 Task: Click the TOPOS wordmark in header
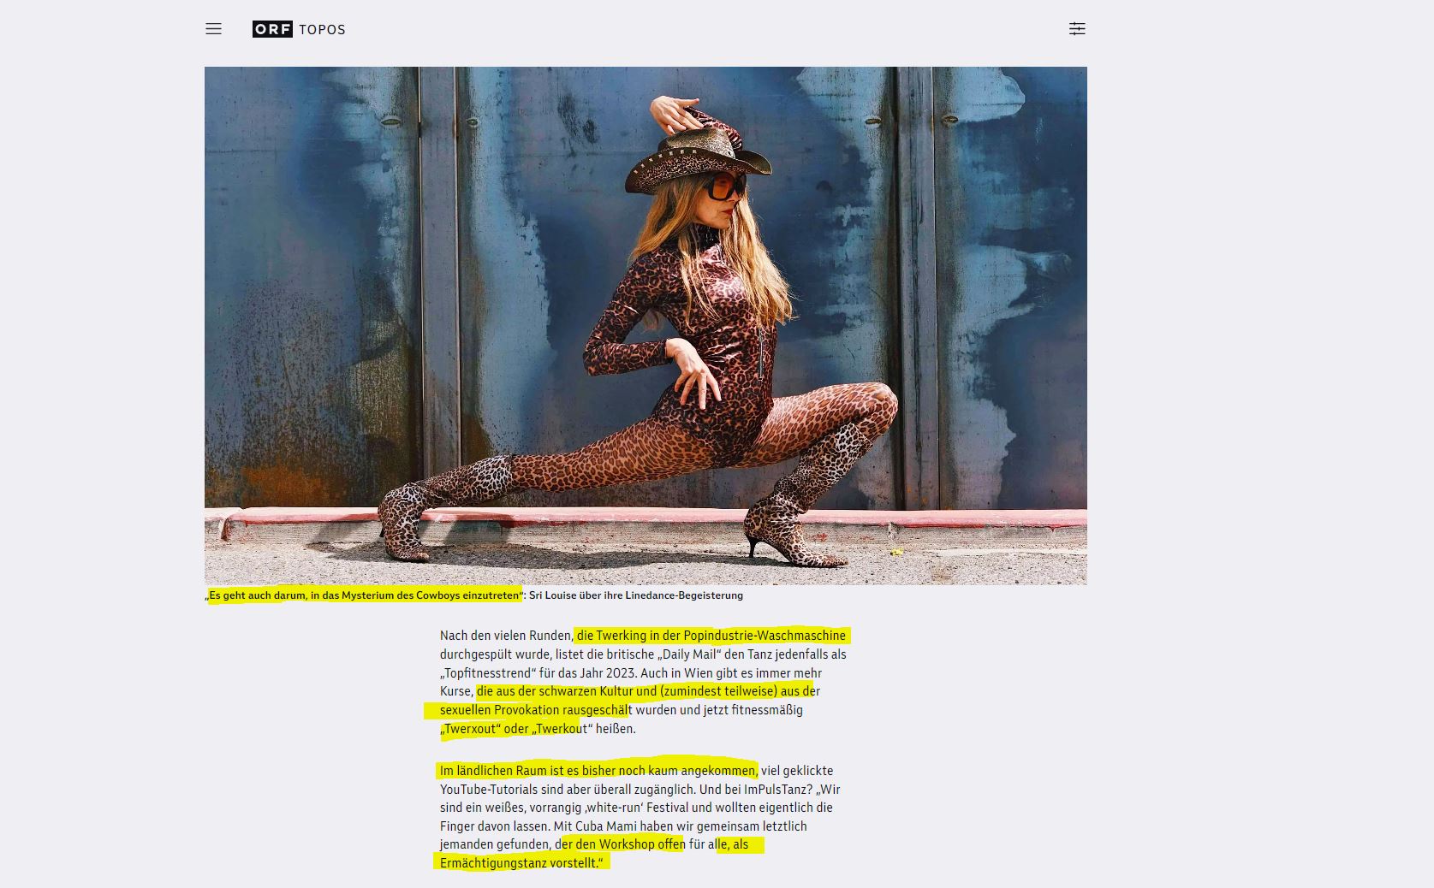322,30
